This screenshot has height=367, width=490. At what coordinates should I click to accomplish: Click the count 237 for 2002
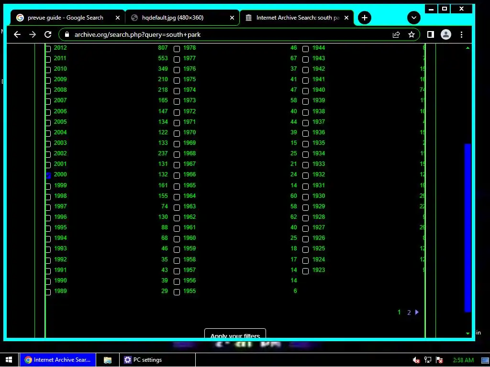click(x=163, y=153)
